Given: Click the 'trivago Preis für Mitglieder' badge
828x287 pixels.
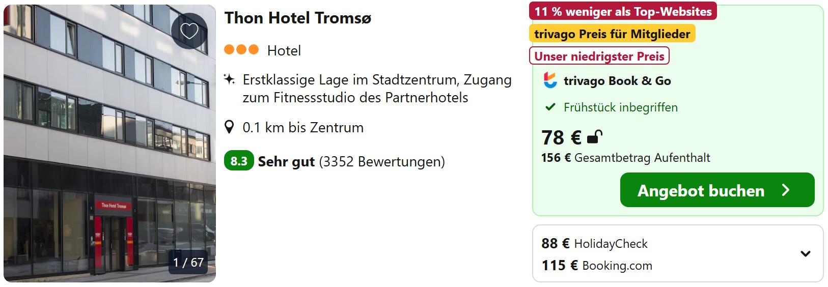Looking at the screenshot, I should pos(612,34).
